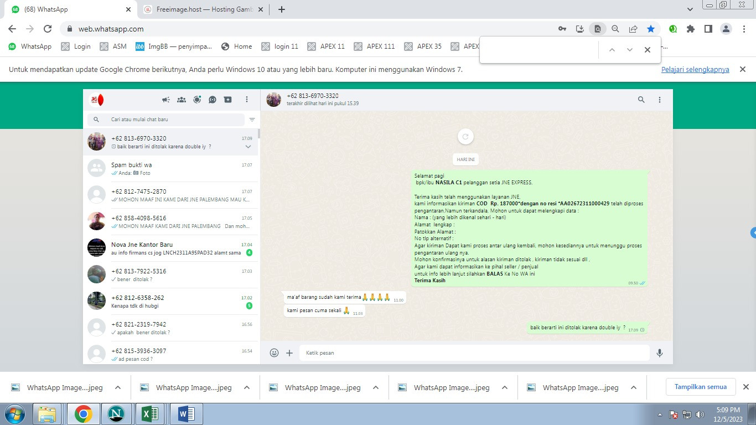Click the find-in-page icon in address bar

click(x=598, y=29)
